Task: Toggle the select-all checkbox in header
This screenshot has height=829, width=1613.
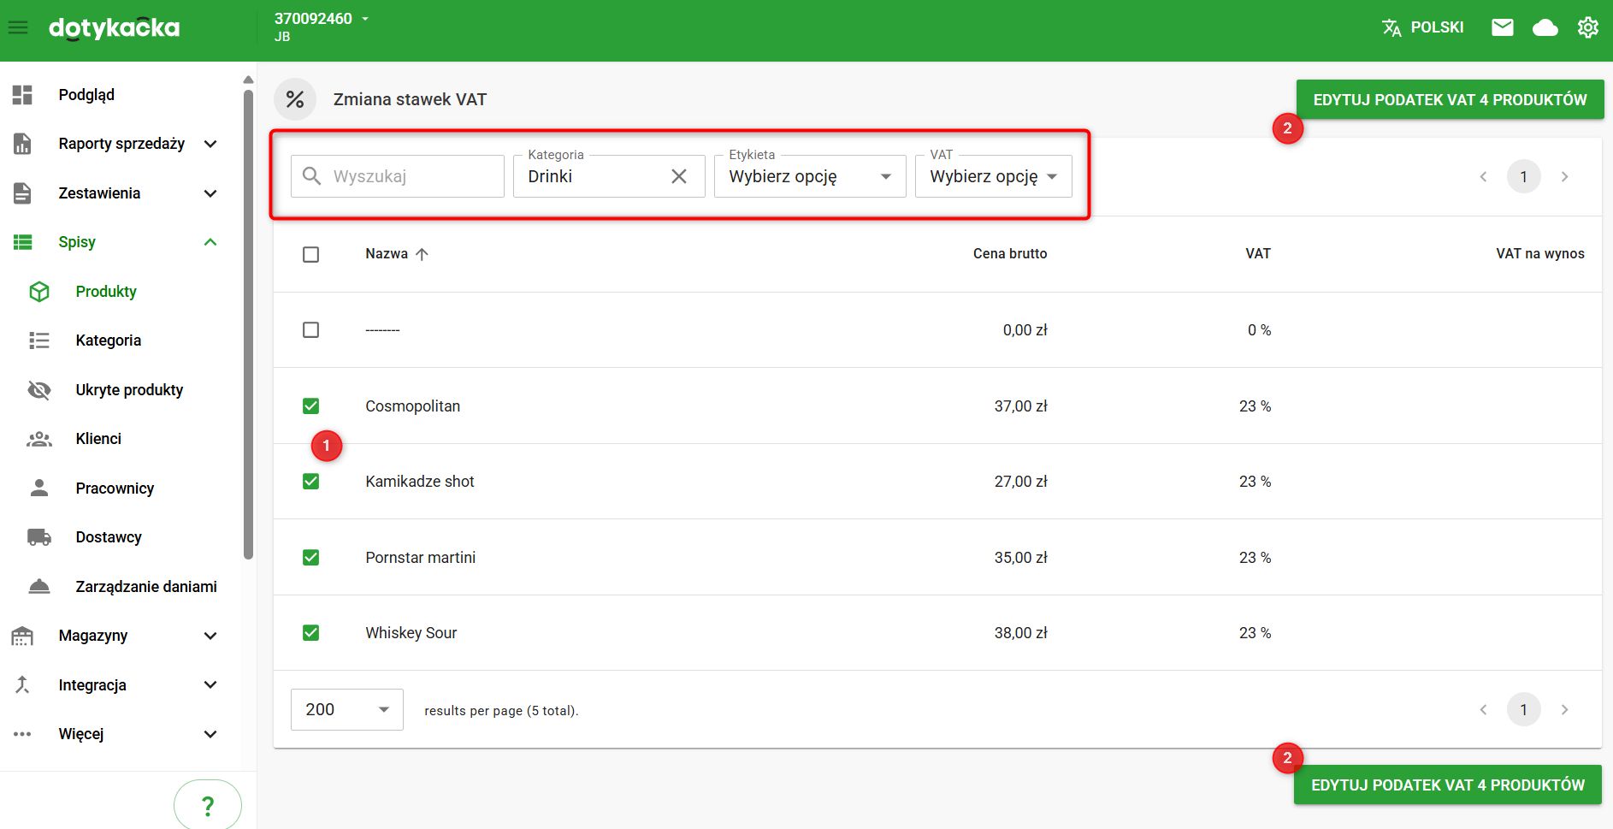Action: [311, 255]
